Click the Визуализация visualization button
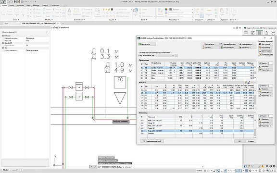277x173 pixels. pos(228,48)
